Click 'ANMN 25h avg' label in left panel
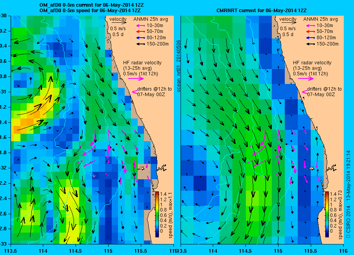The height and width of the screenshot is (255, 354). 151,19
